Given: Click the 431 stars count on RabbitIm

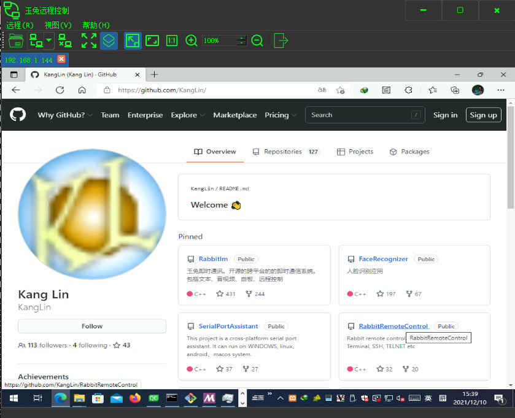Looking at the screenshot, I should (226, 294).
